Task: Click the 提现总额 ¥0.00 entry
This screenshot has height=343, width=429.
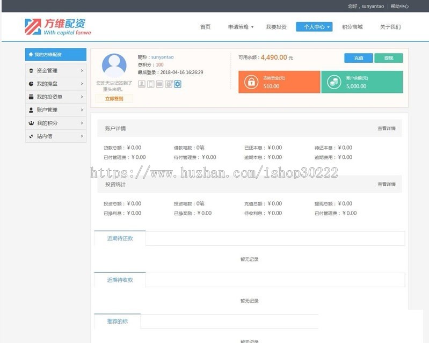Action: point(333,203)
